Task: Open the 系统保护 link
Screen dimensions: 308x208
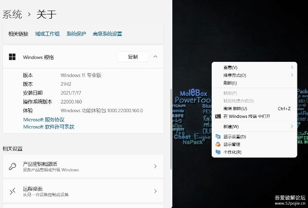Action: pos(76,34)
